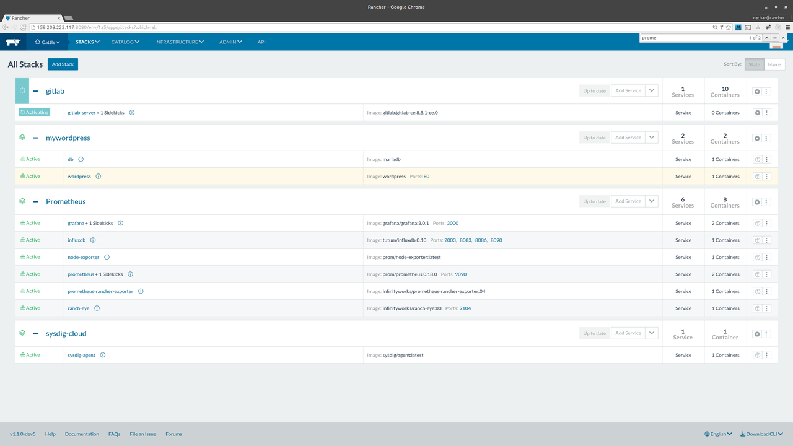
Task: Click the upgrade arrow icon on the db row
Action: (757, 159)
